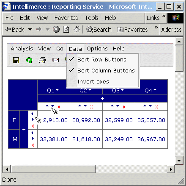Clear Q3 sort with red x
This screenshot has height=186, width=186.
point(124,107)
